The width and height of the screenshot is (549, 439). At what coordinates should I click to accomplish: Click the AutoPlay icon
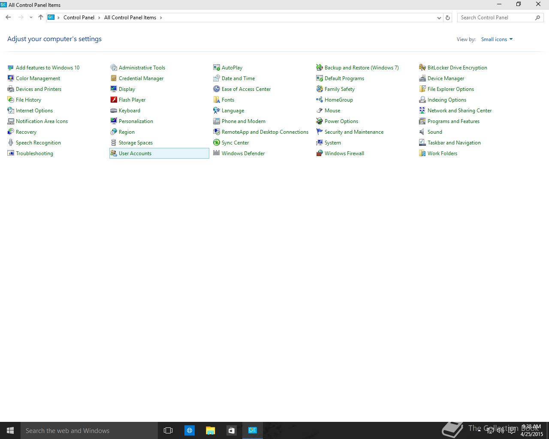[217, 67]
